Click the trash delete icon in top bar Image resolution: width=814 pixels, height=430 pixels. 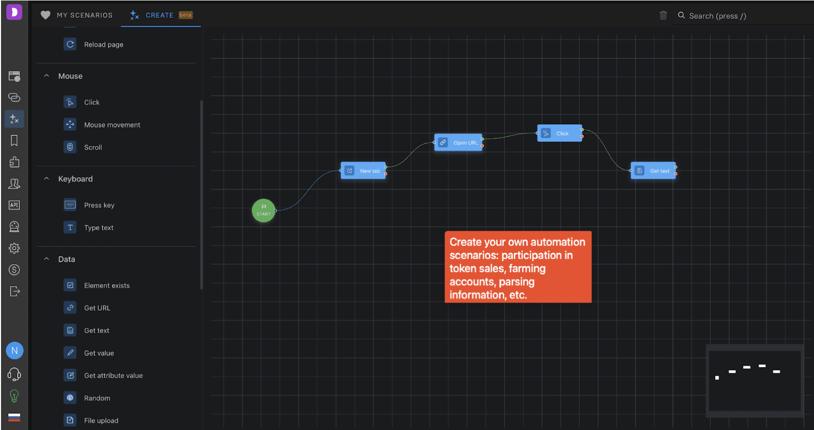663,15
